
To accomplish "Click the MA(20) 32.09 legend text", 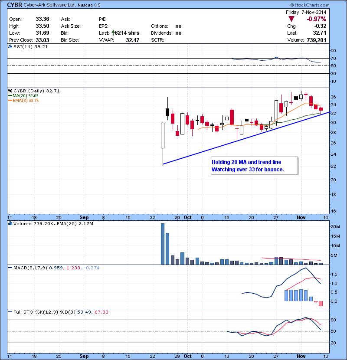I will pyautogui.click(x=26, y=96).
